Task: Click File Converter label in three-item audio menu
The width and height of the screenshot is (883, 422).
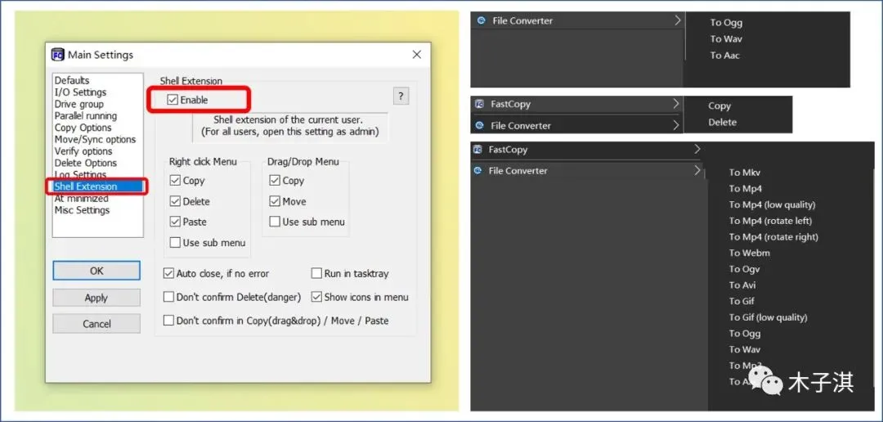Action: pyautogui.click(x=522, y=20)
